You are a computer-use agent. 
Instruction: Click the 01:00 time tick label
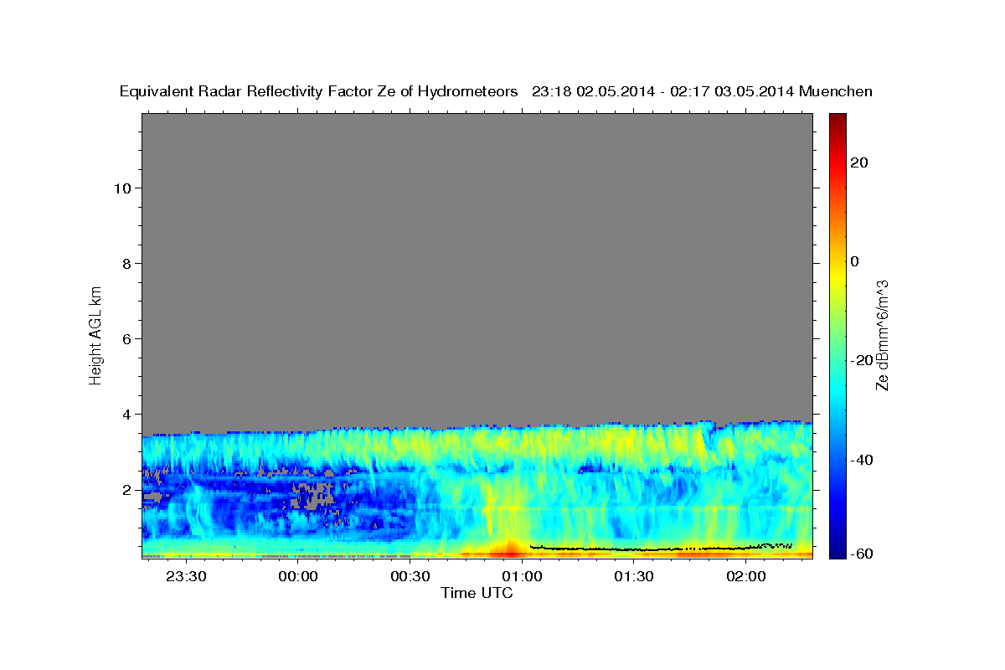(x=522, y=577)
